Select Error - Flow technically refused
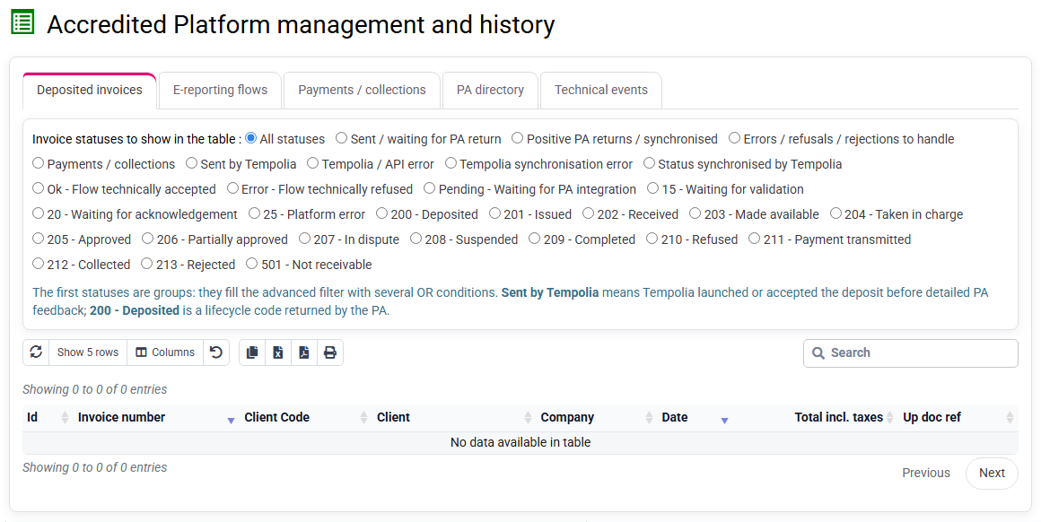 [x=232, y=188]
